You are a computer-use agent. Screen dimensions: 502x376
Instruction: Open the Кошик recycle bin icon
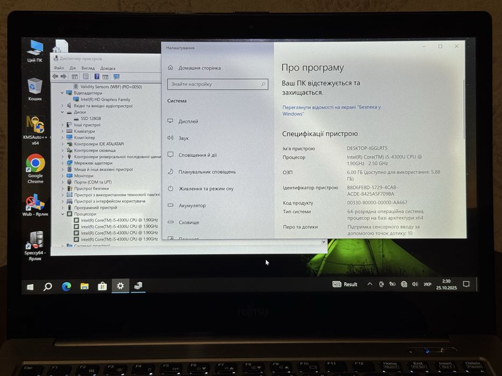tap(35, 89)
